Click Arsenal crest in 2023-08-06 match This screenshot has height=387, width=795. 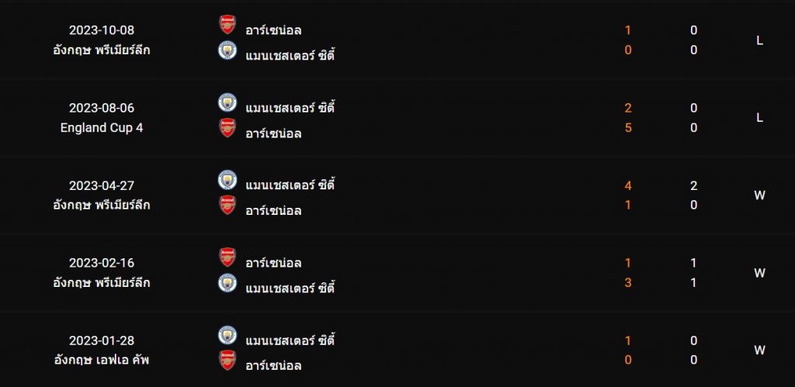point(227,128)
